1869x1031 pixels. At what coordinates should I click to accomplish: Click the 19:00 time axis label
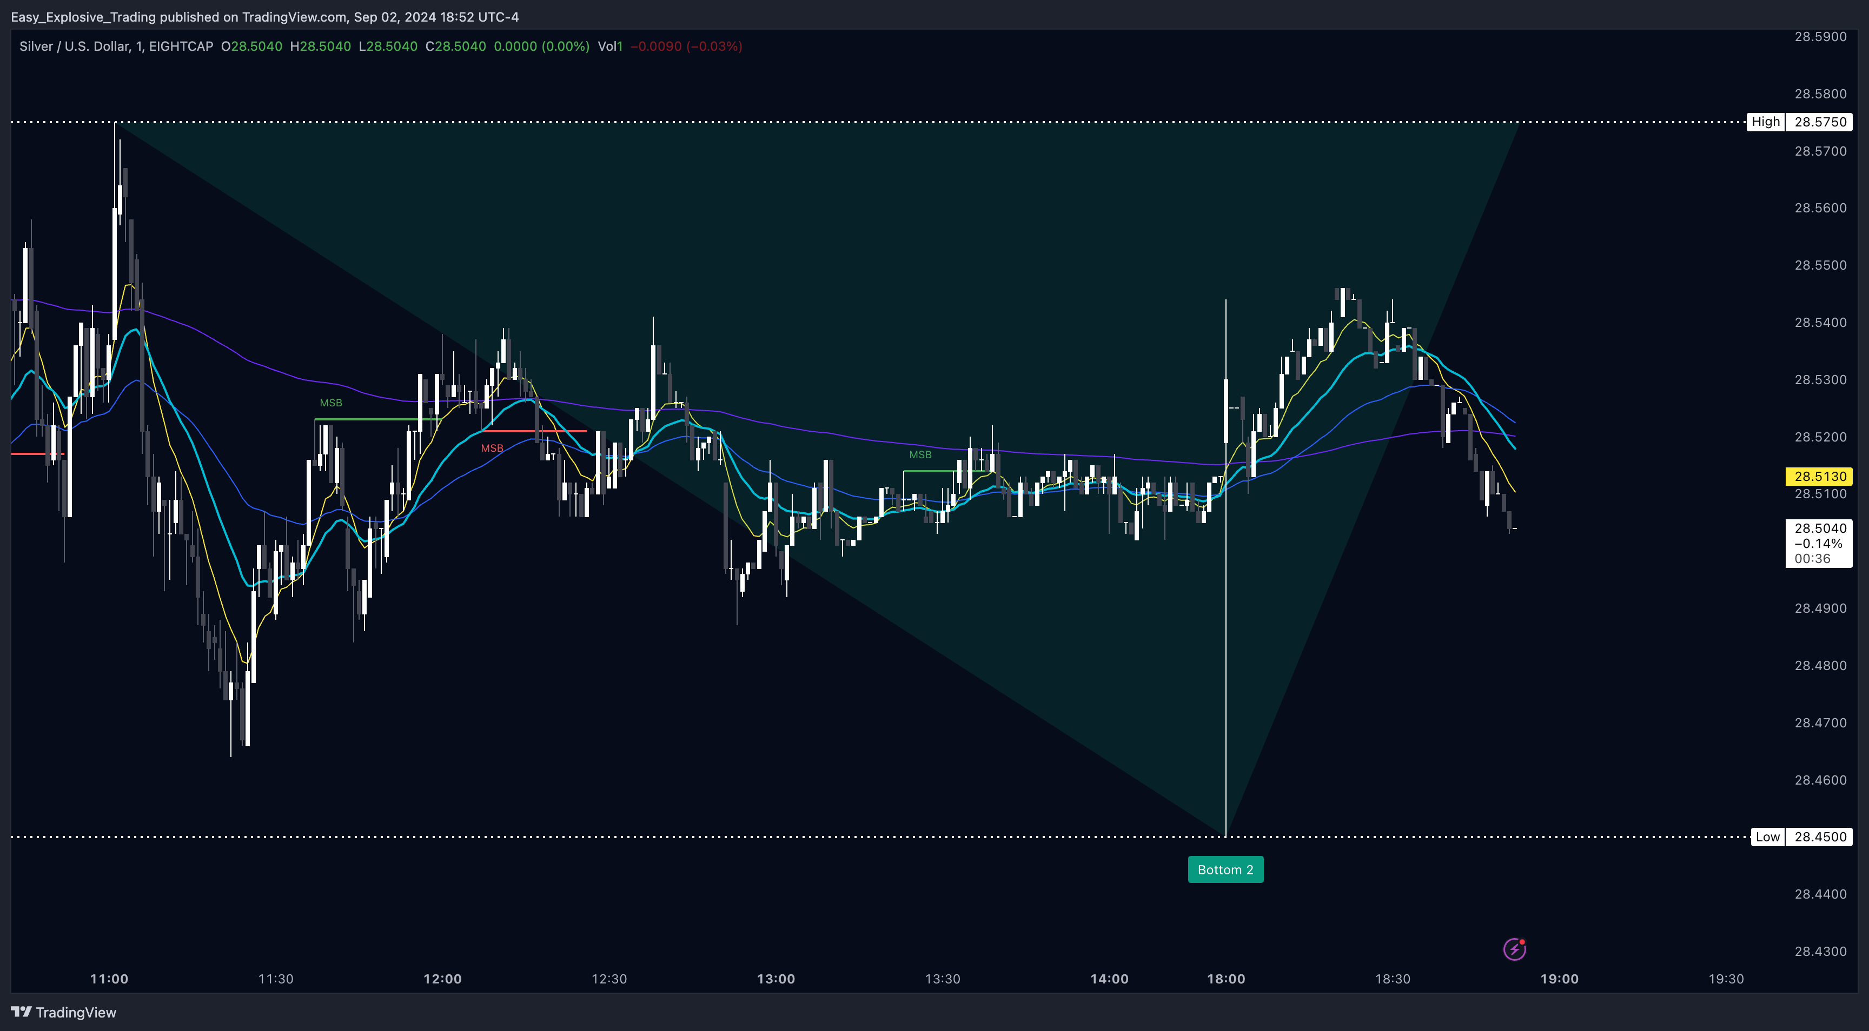(1559, 979)
